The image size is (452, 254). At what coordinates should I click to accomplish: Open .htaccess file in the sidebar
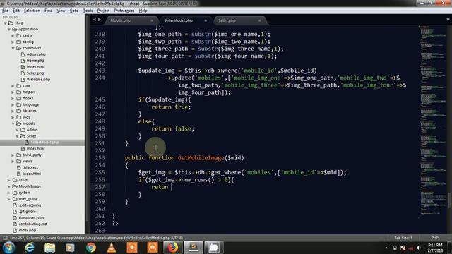[x=30, y=167]
